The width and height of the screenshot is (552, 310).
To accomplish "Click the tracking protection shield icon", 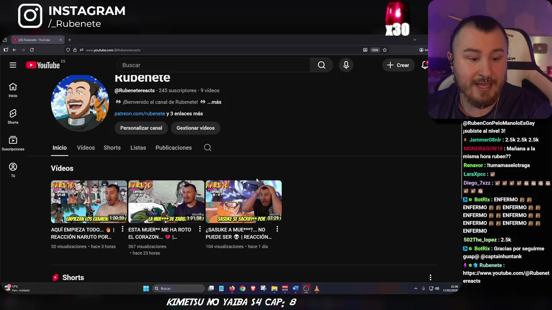I will click(x=68, y=50).
